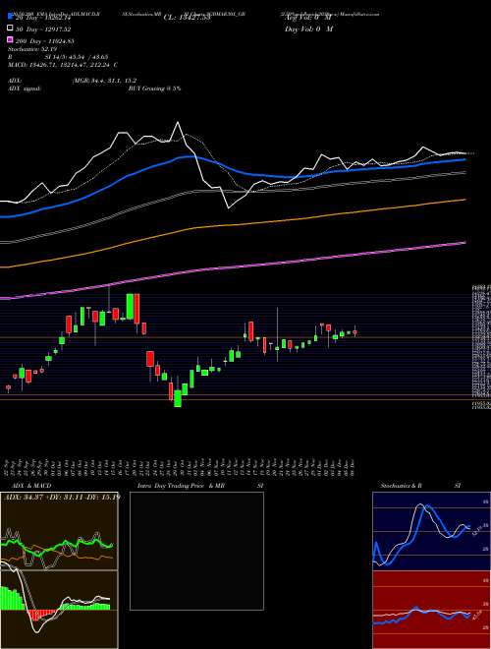Image resolution: width=491 pixels, height=649 pixels.
Task: Click the tallest green candlestick near October peak
Action: coord(130,306)
